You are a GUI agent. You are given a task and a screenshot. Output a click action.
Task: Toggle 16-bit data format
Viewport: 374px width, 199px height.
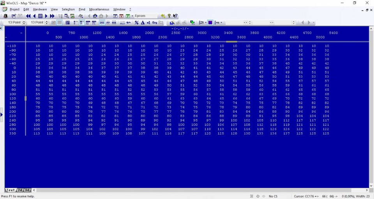coord(81,23)
